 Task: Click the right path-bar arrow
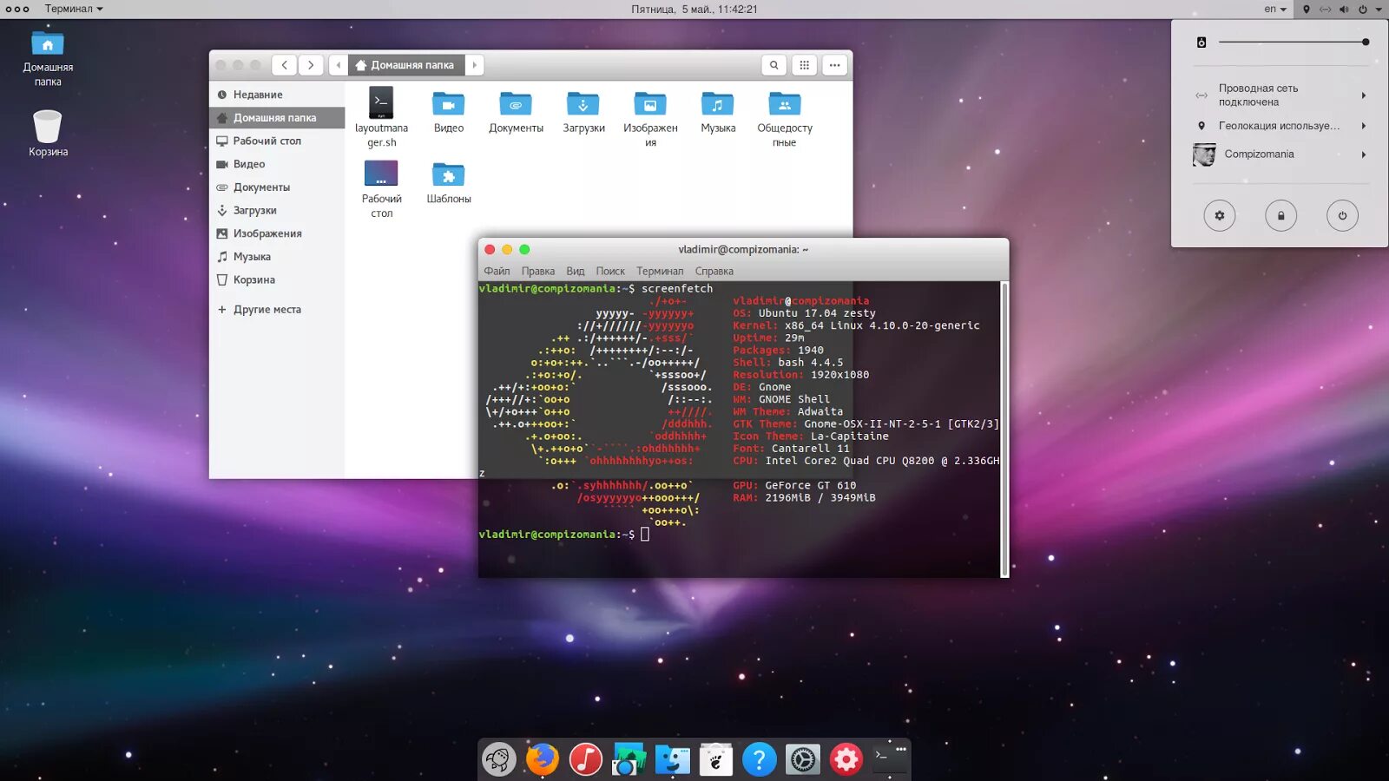tap(474, 65)
